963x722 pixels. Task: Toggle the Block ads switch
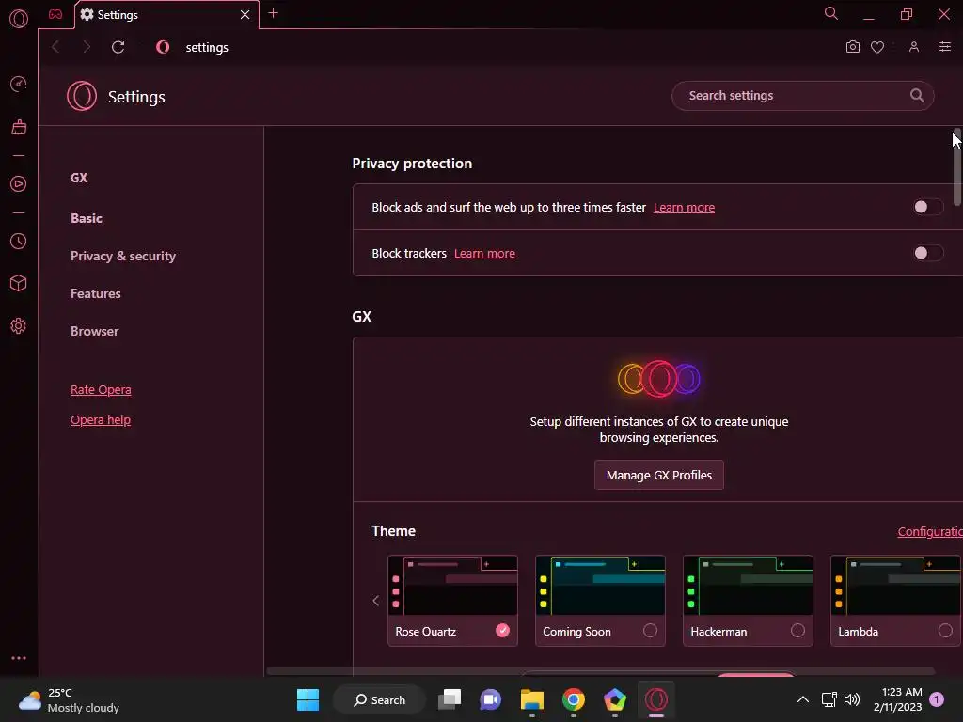[927, 207]
